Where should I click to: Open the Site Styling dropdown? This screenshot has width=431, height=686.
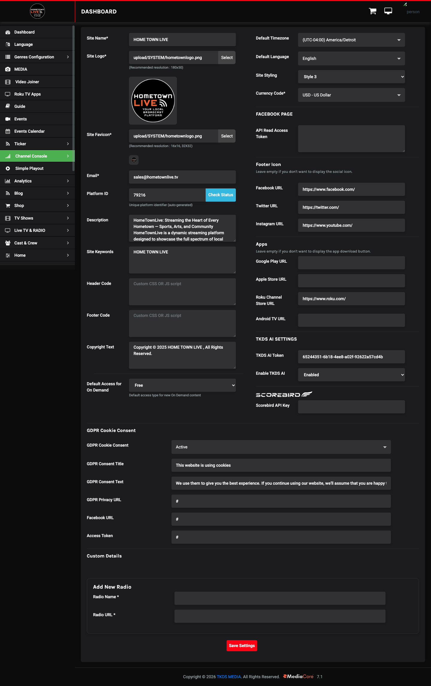click(x=351, y=77)
